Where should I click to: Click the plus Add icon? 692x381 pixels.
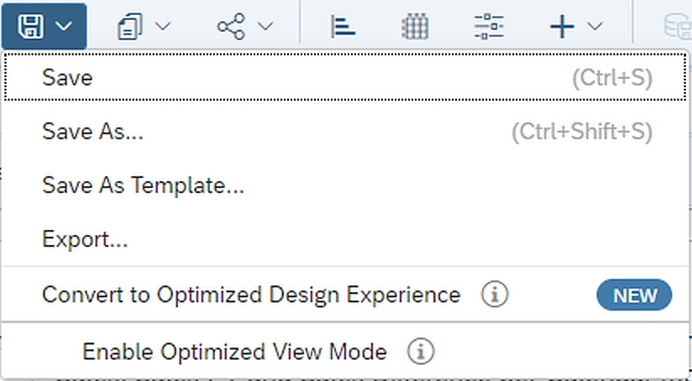point(562,26)
